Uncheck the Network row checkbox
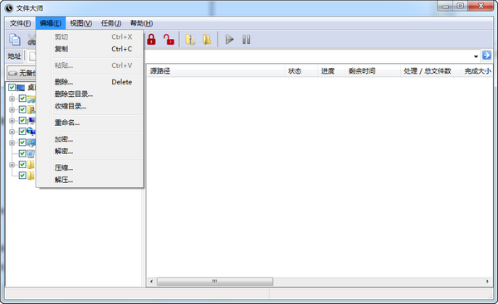The image size is (498, 304). (x=22, y=132)
